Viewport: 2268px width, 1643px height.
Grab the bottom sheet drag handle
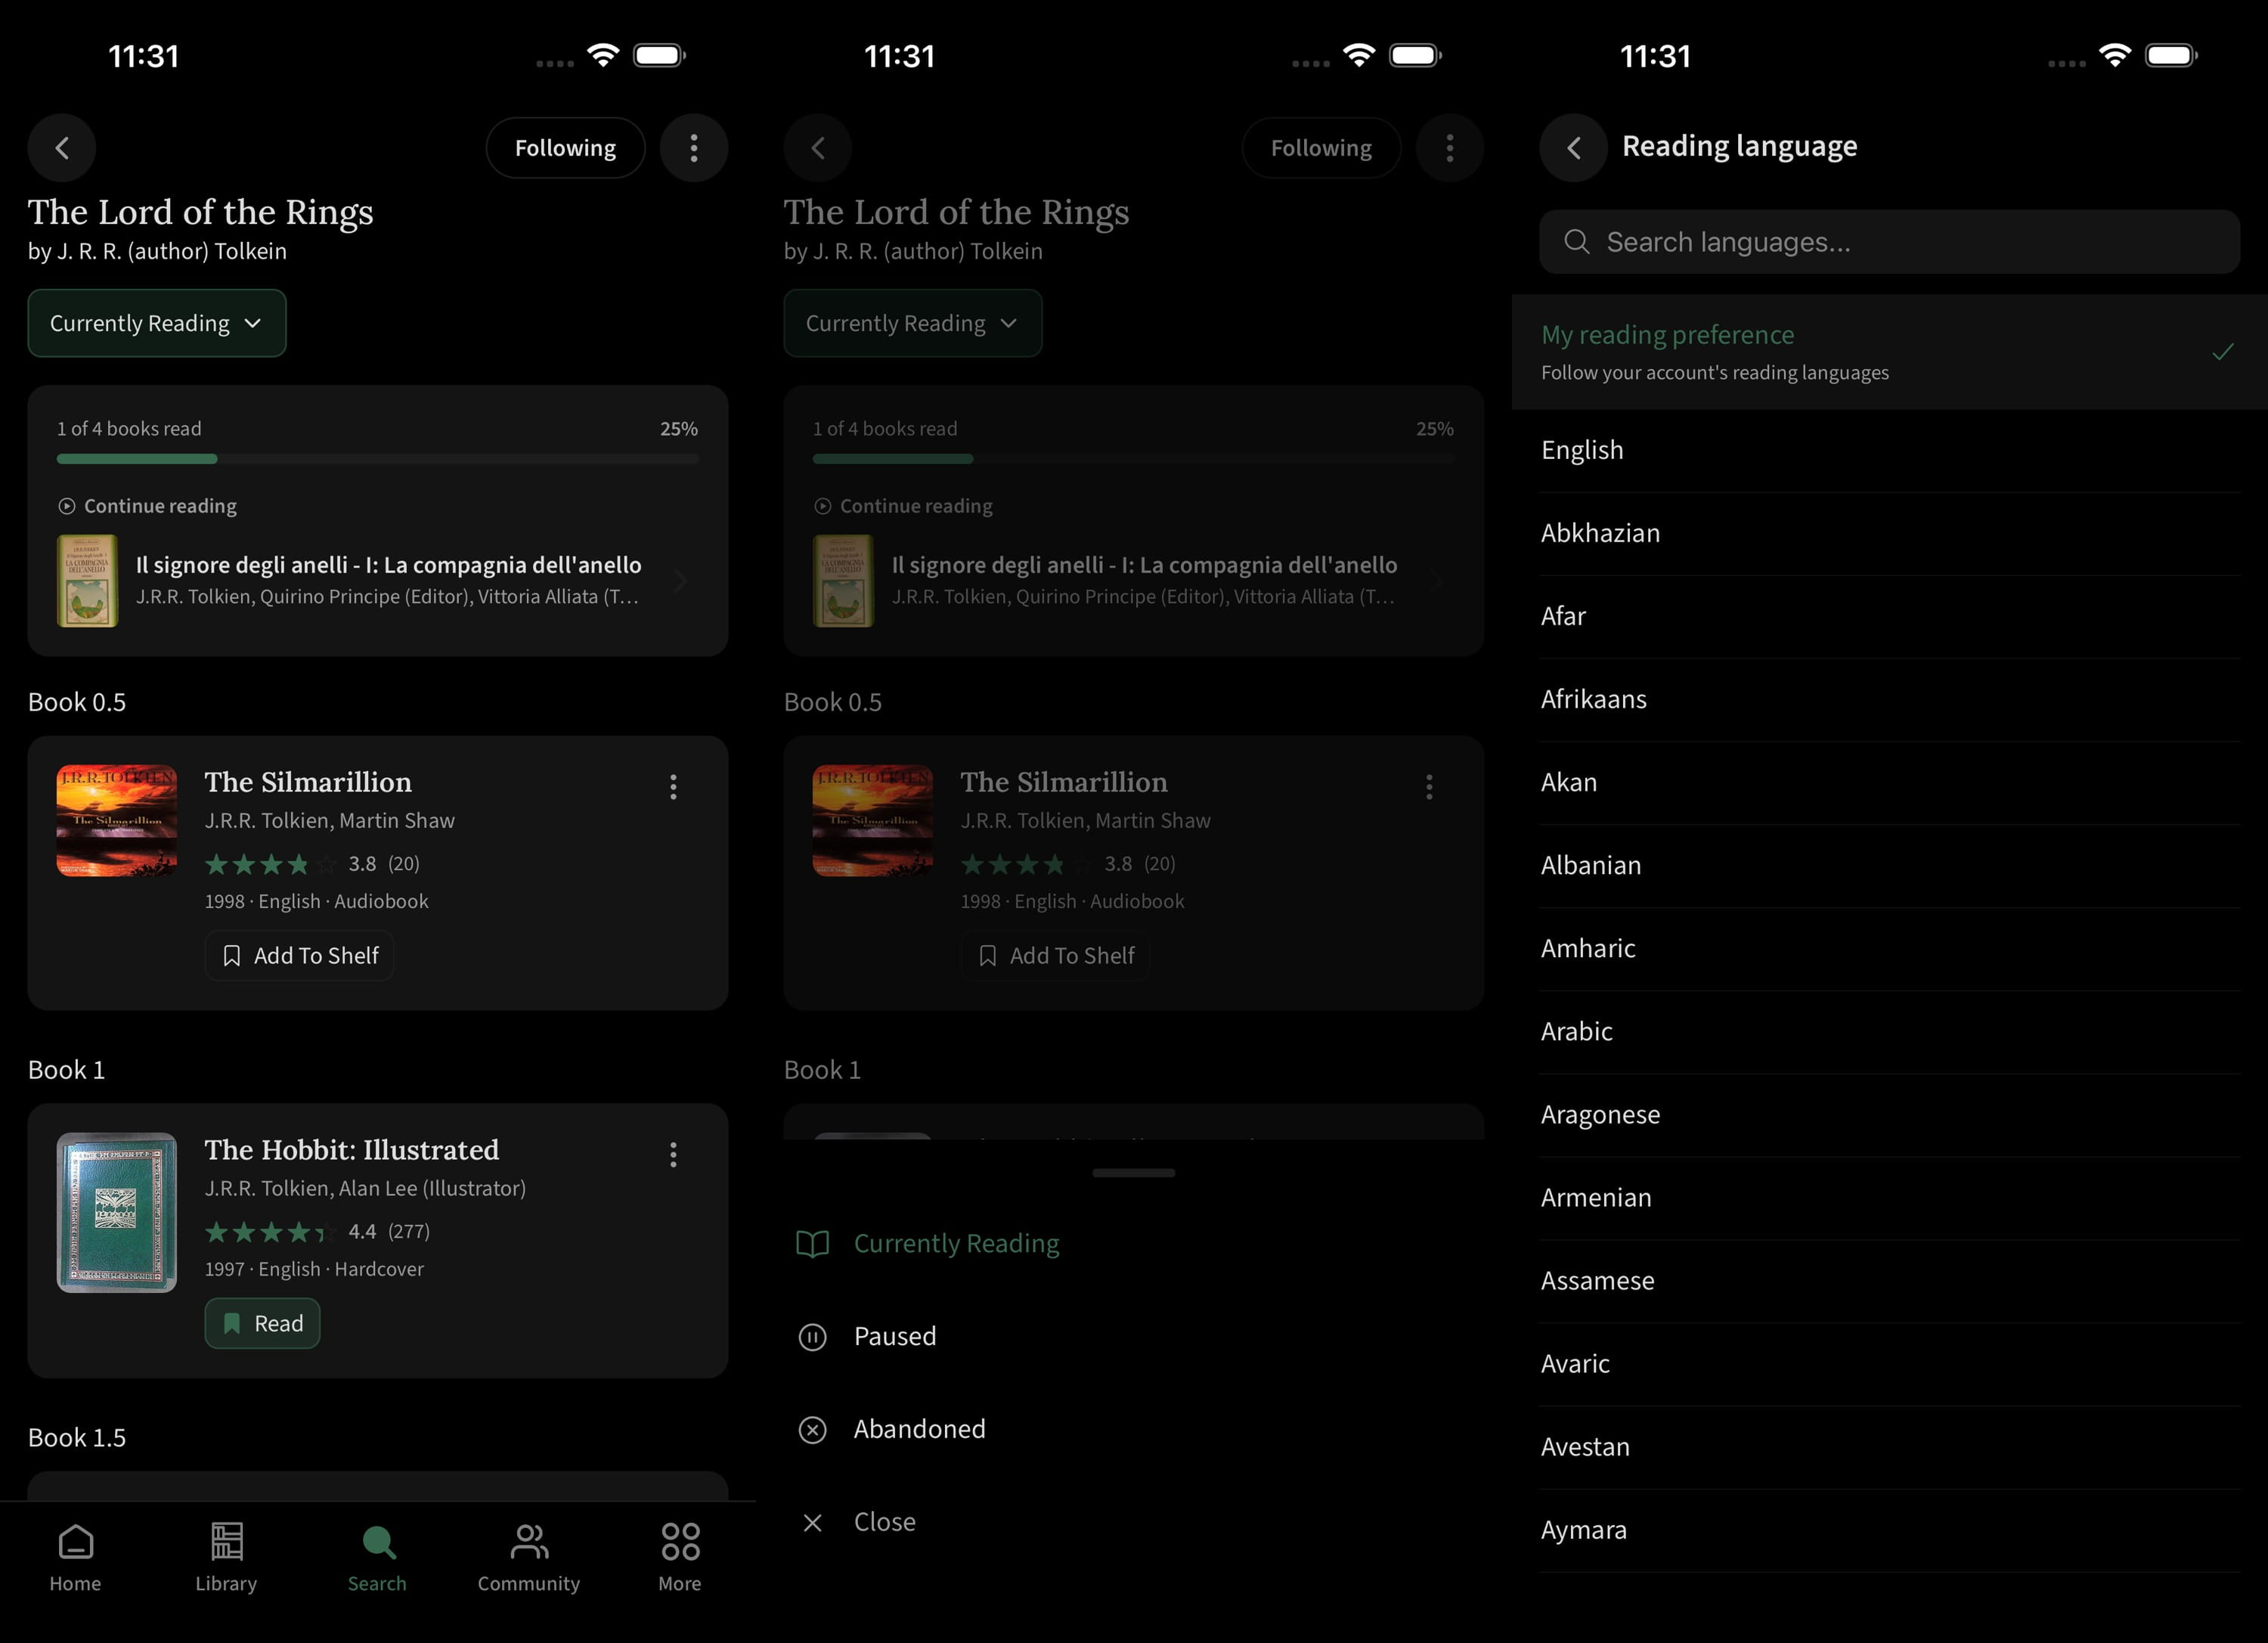(x=1134, y=1173)
